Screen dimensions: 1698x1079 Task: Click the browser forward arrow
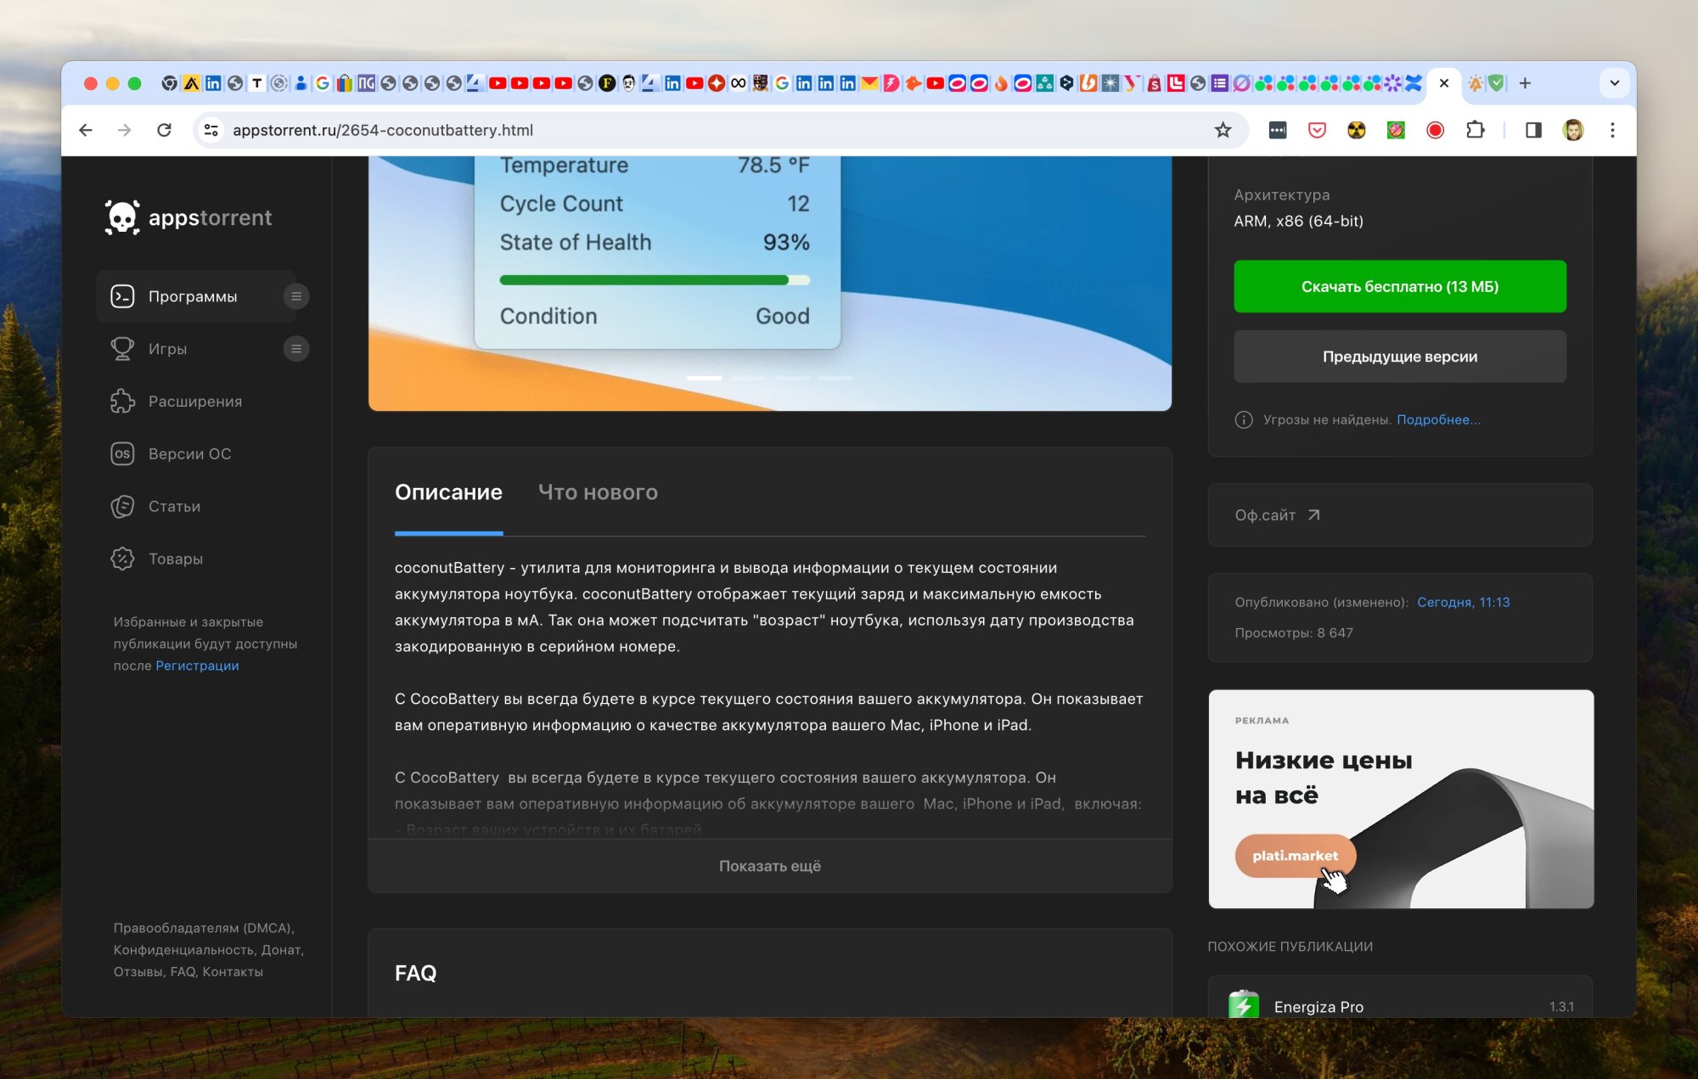pos(125,130)
